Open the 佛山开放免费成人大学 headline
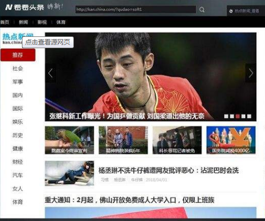Image resolution: width=265 pixels, height=221 pixels. [x=130, y=200]
